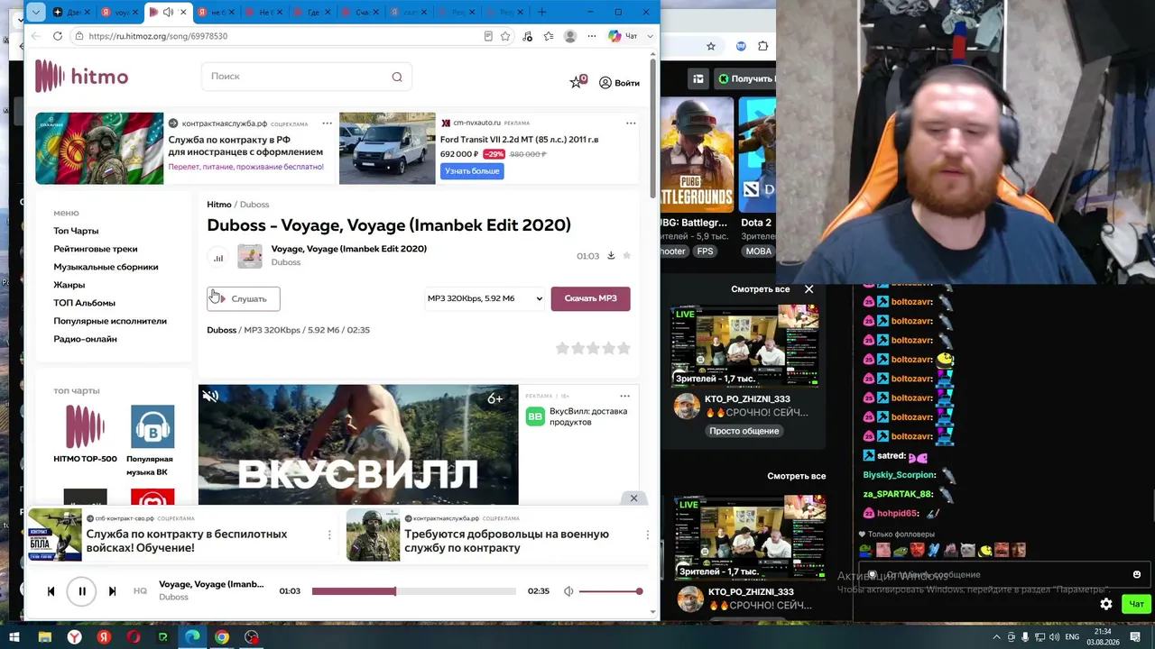1155x649 pixels.
Task: Click the Duboss breadcrumb link
Action: point(254,205)
